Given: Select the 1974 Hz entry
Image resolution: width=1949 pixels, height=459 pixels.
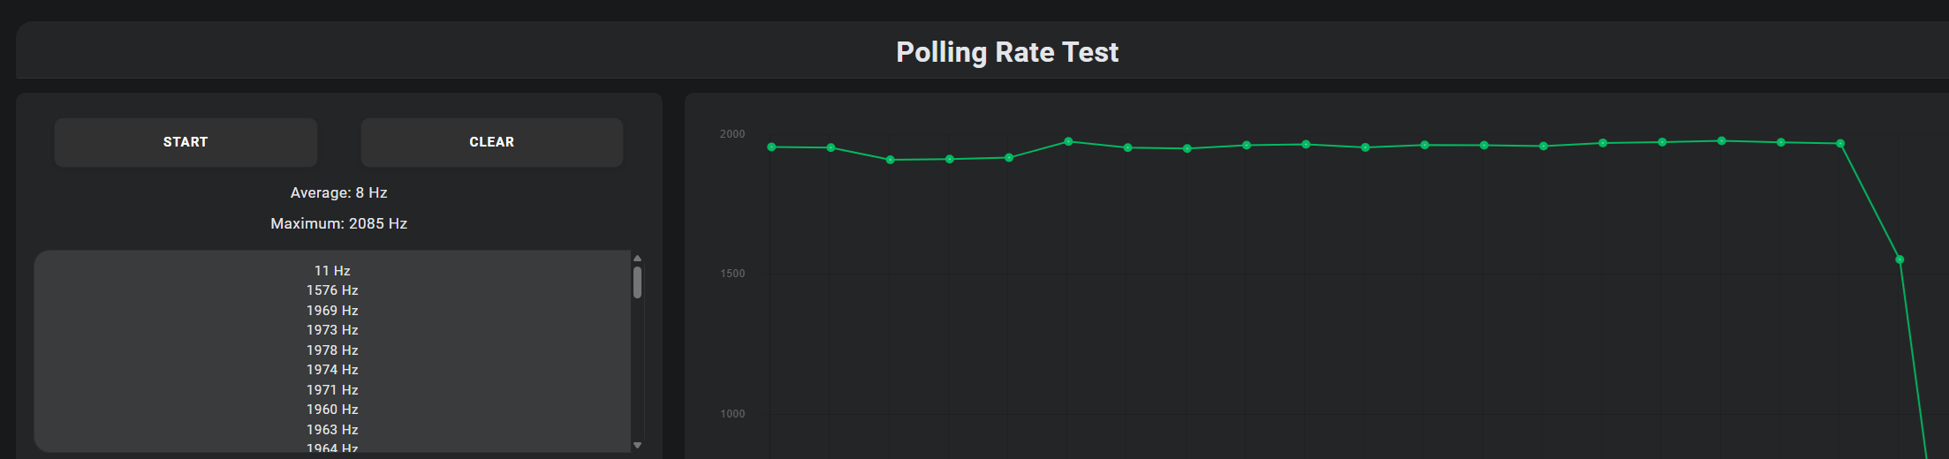Looking at the screenshot, I should pyautogui.click(x=332, y=370).
